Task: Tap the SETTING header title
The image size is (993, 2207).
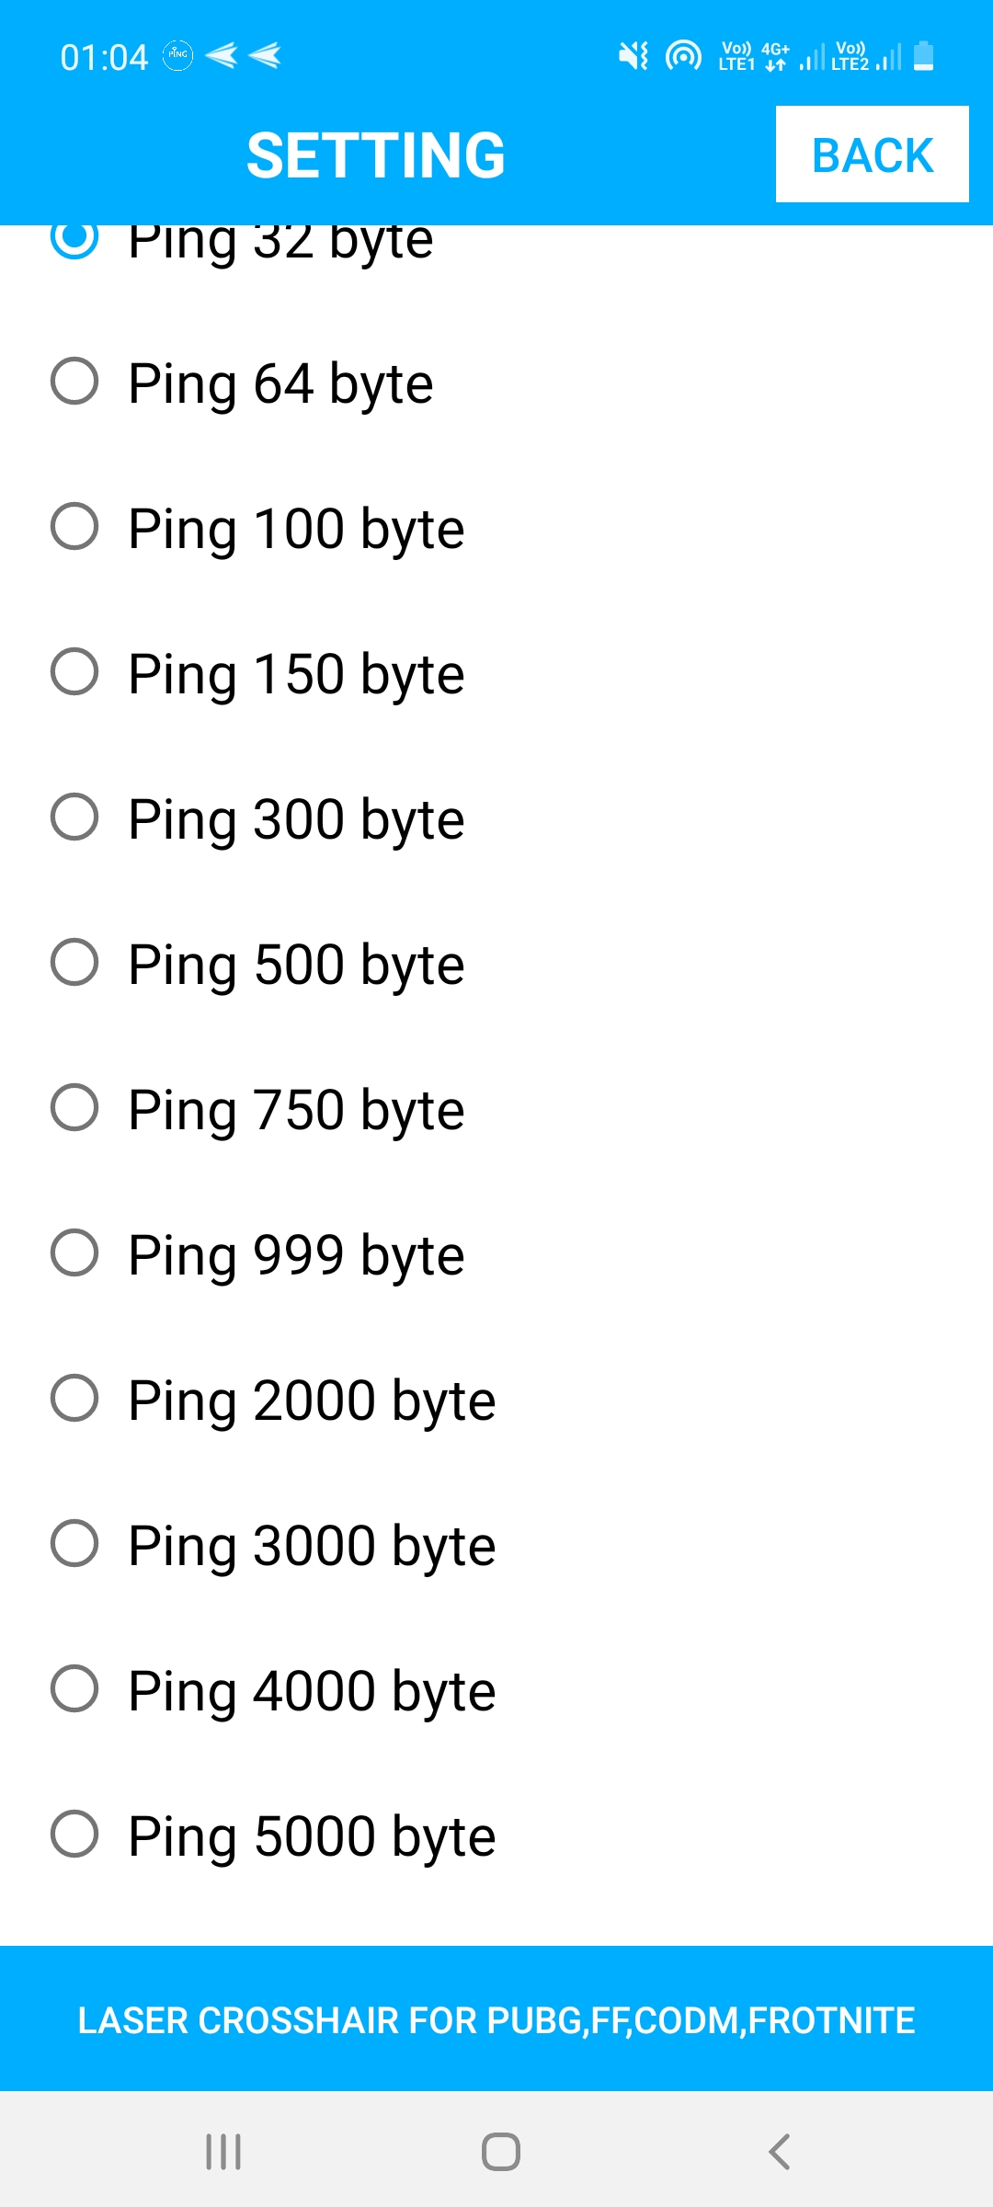Action: (x=376, y=154)
